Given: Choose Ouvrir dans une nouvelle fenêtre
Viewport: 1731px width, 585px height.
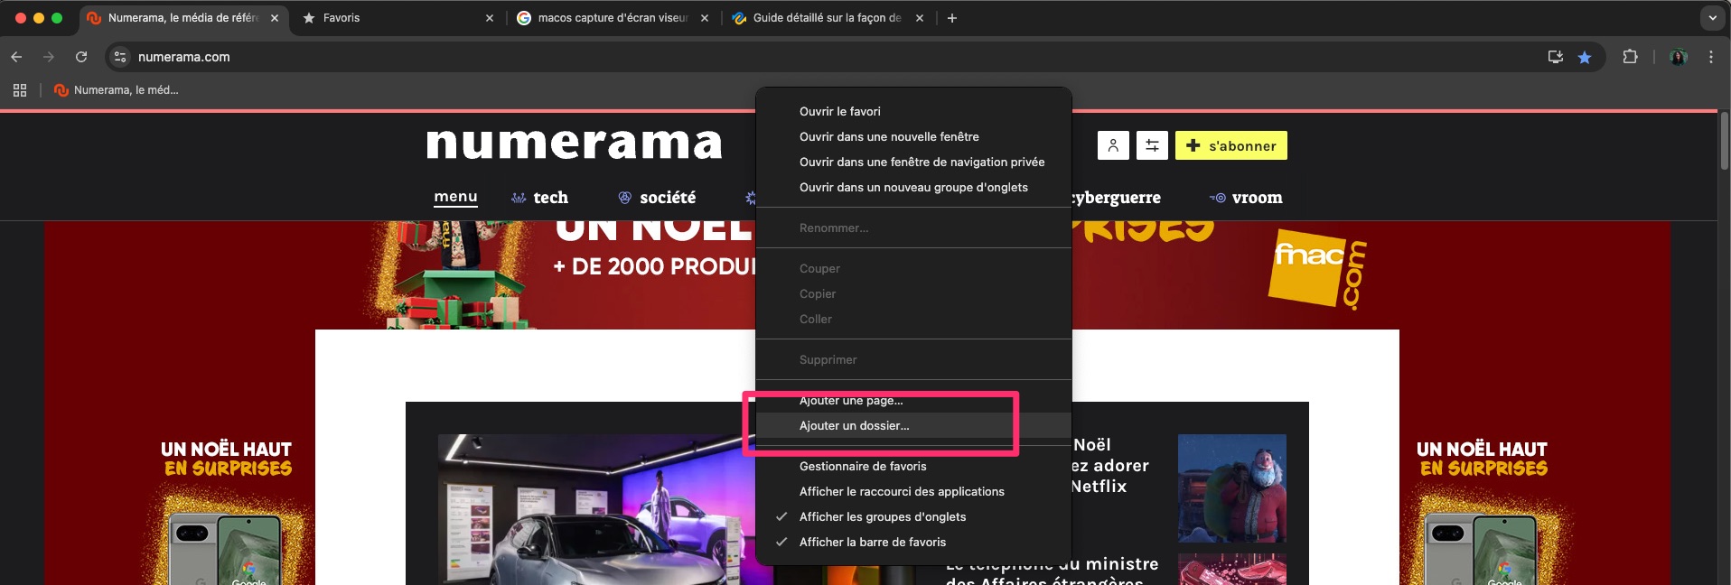Looking at the screenshot, I should pyautogui.click(x=913, y=137).
